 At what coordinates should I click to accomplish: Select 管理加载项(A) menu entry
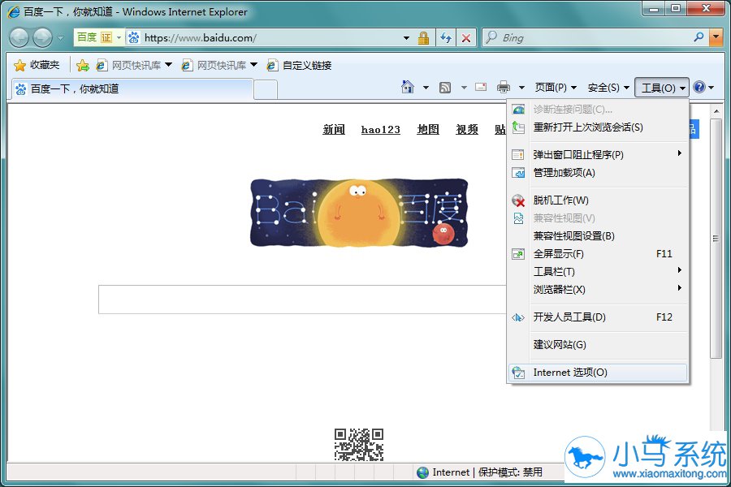(598, 172)
